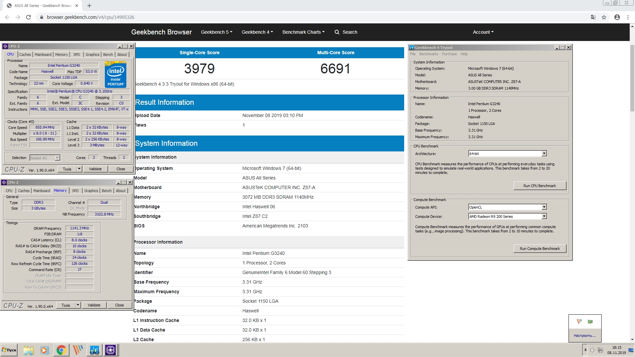The width and height of the screenshot is (635, 357).
Task: Click the striped multicolor taskbar icon
Action: (78, 350)
